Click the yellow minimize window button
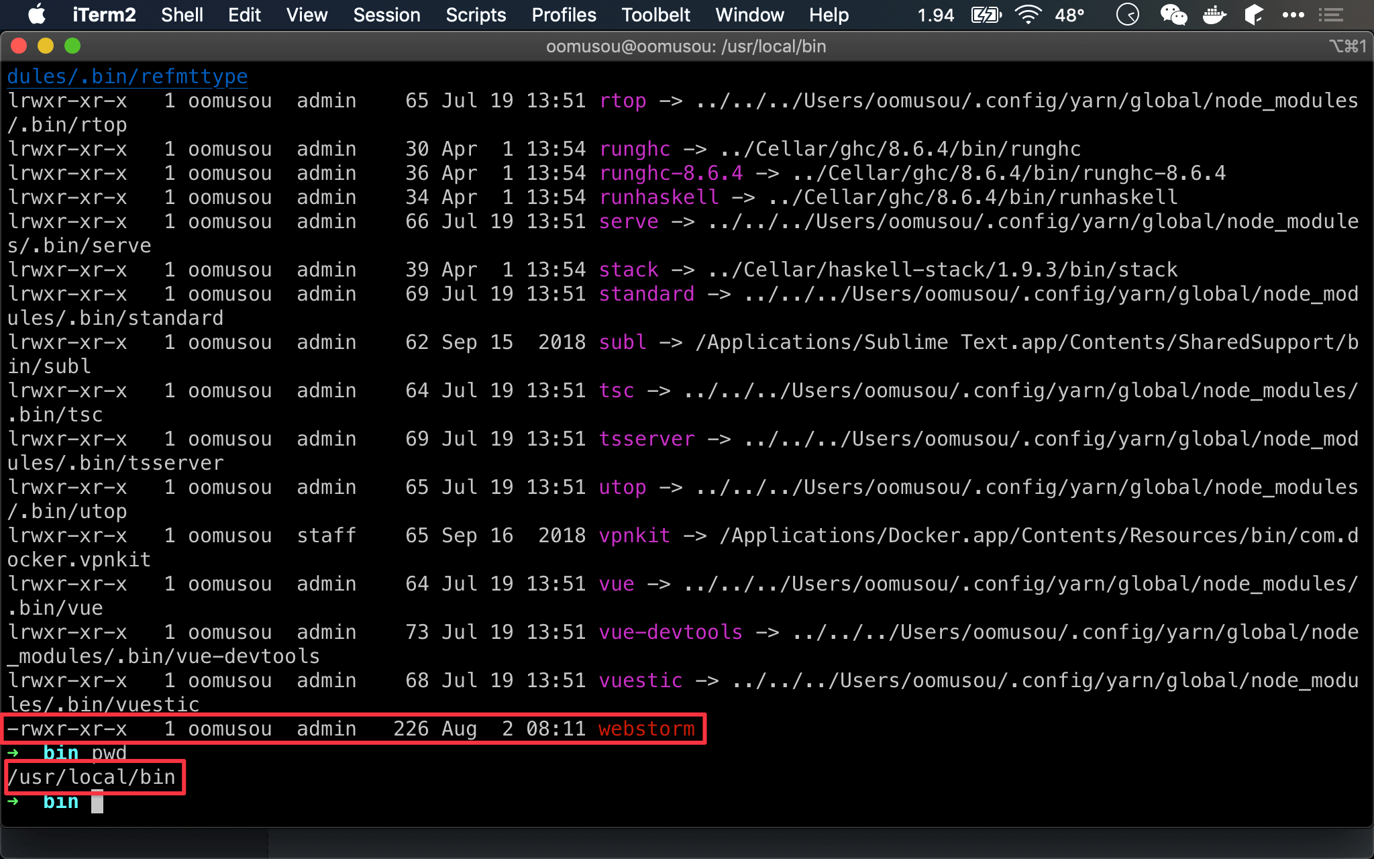The height and width of the screenshot is (859, 1374). [x=46, y=46]
